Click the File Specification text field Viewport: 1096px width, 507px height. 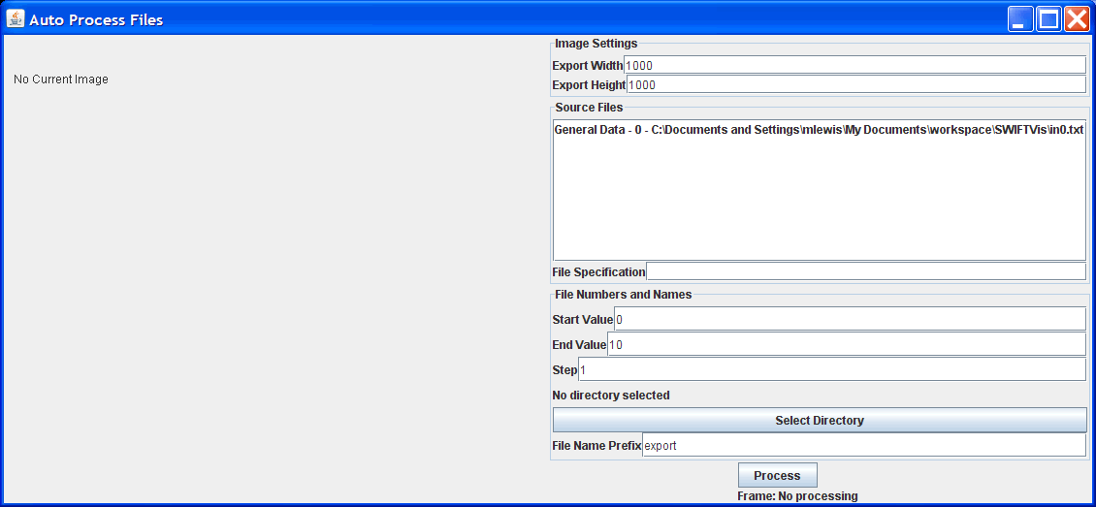tap(866, 271)
